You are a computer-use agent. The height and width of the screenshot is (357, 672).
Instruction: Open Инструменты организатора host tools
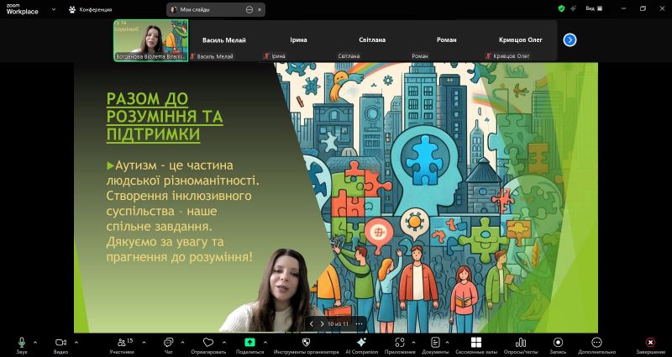(x=306, y=345)
